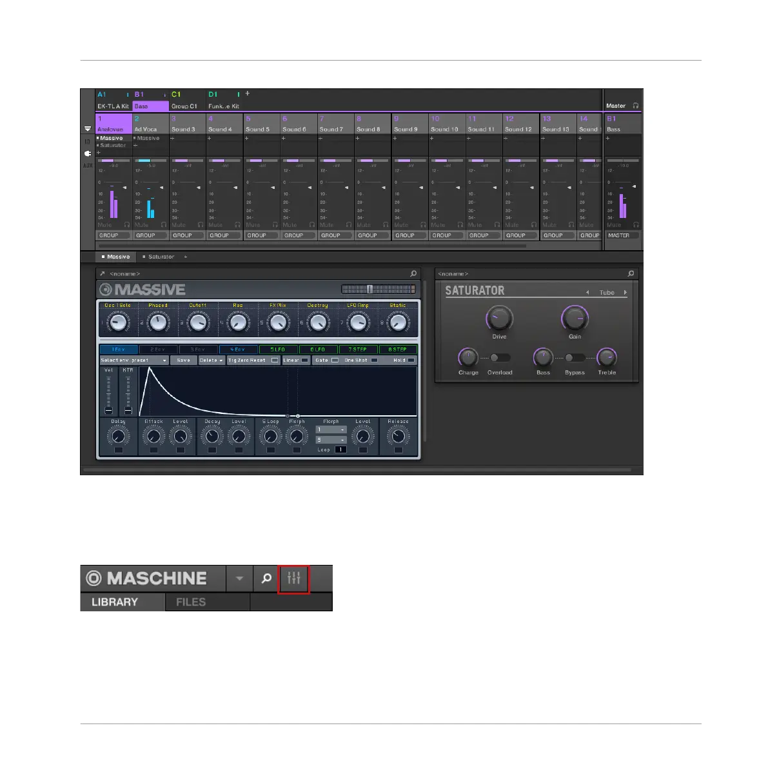Select group A1 EK-TL A Kit
This screenshot has height=768, width=768.
point(113,100)
